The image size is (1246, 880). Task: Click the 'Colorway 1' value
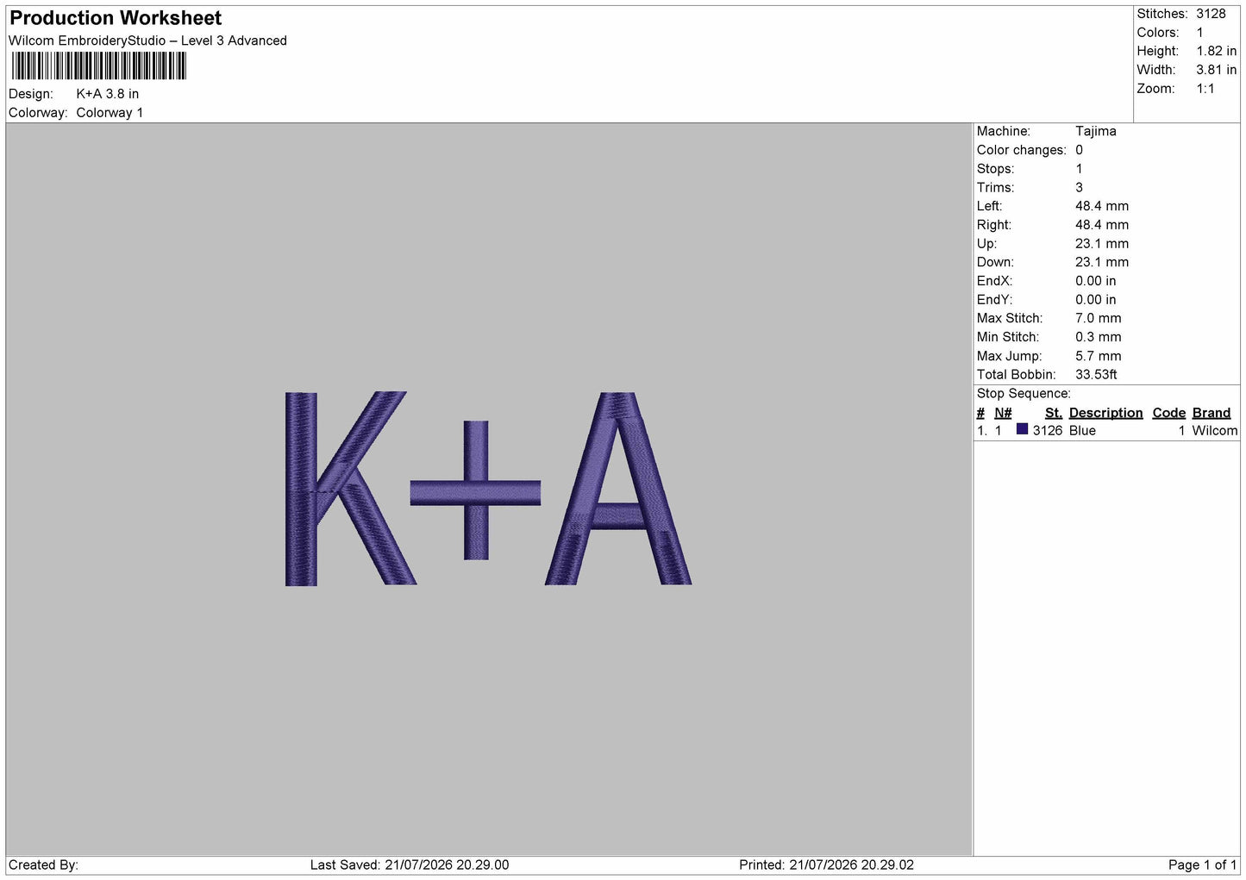110,113
